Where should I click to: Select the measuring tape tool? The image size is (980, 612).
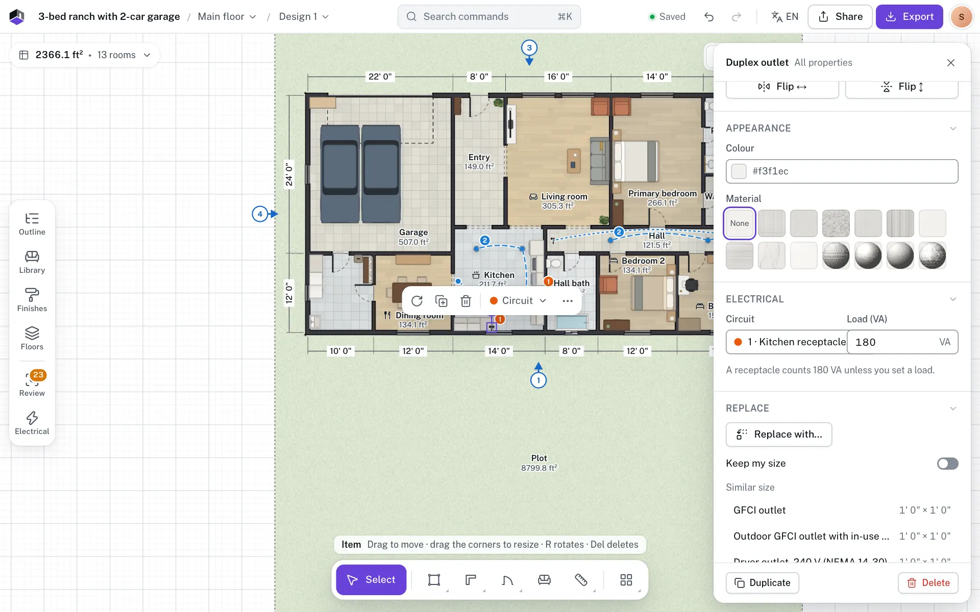[x=581, y=580]
